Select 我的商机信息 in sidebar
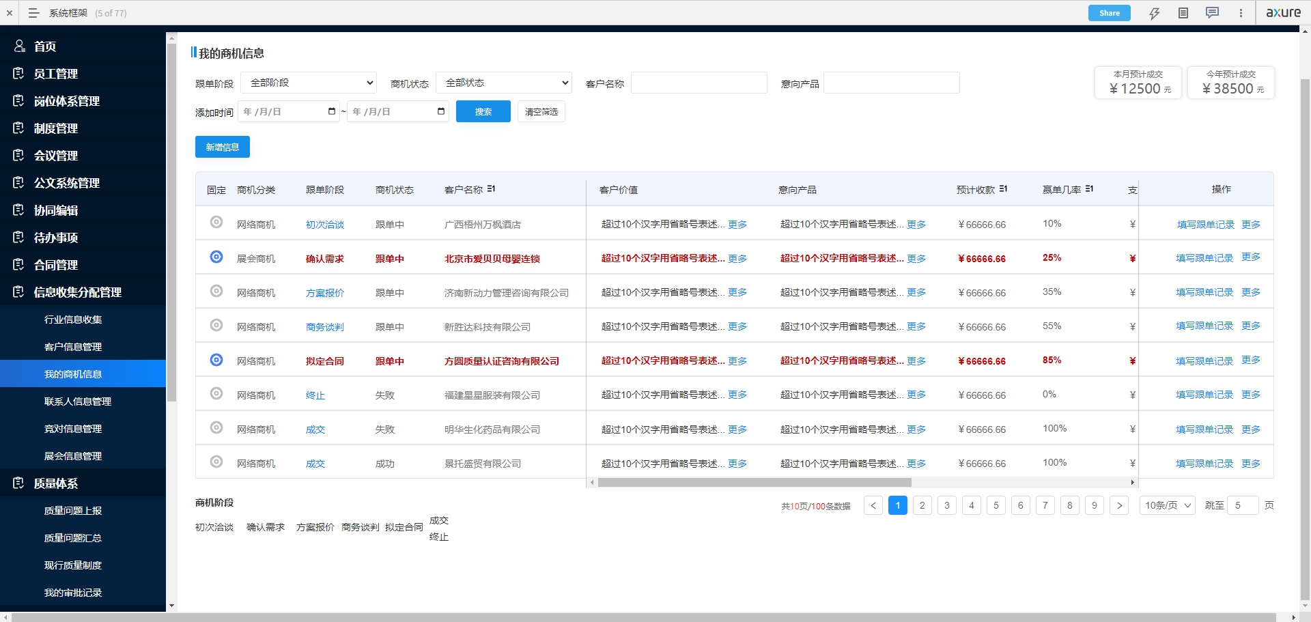Image resolution: width=1311 pixels, height=622 pixels. tap(83, 373)
